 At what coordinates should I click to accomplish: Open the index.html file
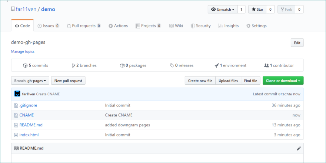click(29, 135)
